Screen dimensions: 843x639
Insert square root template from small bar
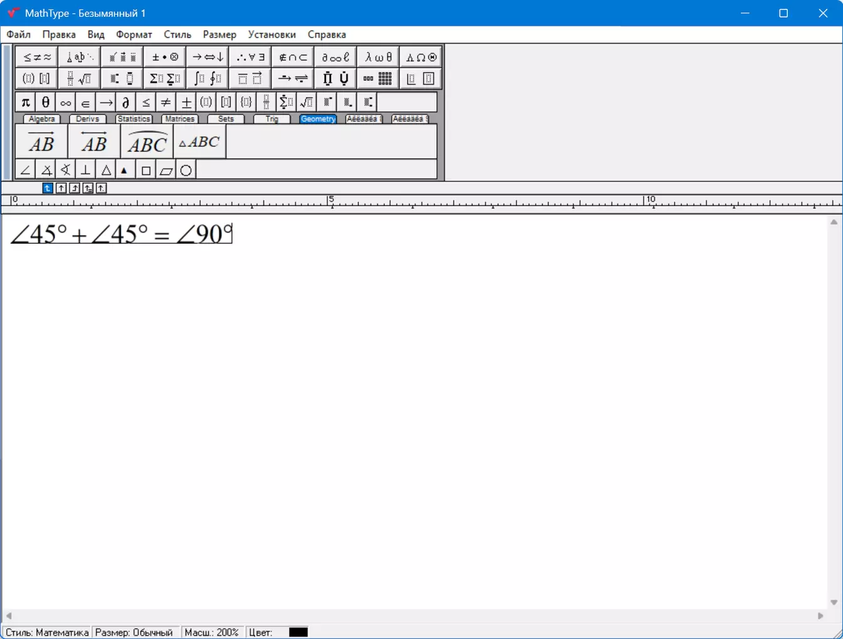[x=306, y=102]
